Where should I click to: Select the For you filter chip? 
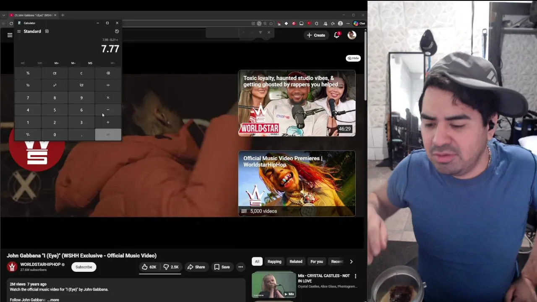click(317, 262)
